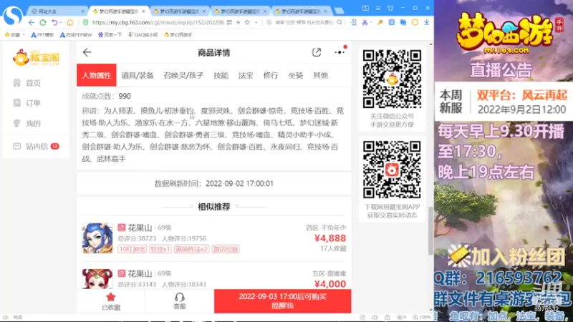Switch to the 修行 tab
Viewport: 573px width, 322px height.
click(x=271, y=75)
